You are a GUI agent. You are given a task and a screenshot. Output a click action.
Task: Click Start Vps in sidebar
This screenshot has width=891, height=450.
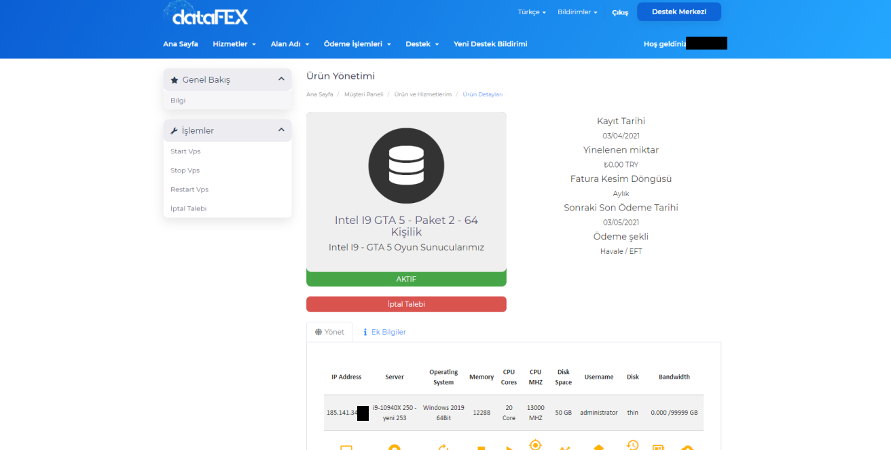(x=185, y=151)
